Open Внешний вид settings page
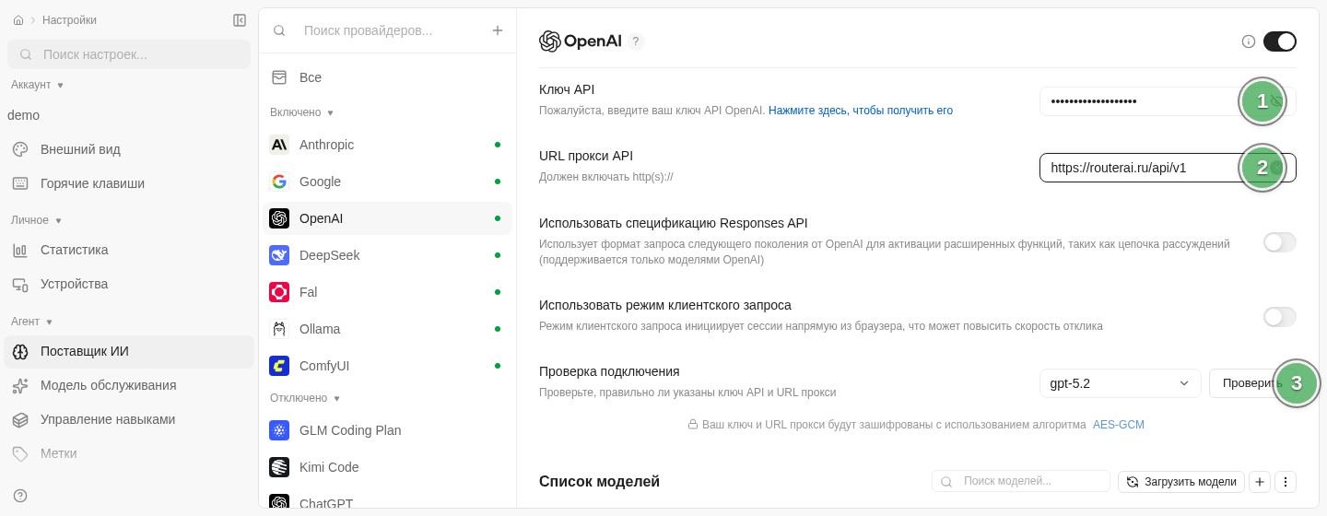 pyautogui.click(x=129, y=149)
